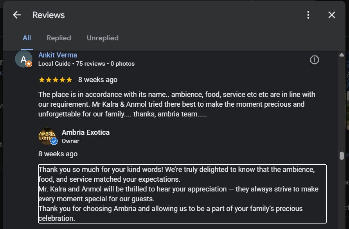Click the Ambria Exotica logo thumbnail
The height and width of the screenshot is (229, 349).
point(47,136)
